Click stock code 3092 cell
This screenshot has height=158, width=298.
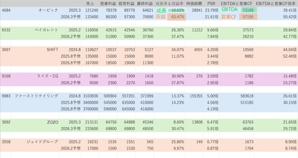6,122
